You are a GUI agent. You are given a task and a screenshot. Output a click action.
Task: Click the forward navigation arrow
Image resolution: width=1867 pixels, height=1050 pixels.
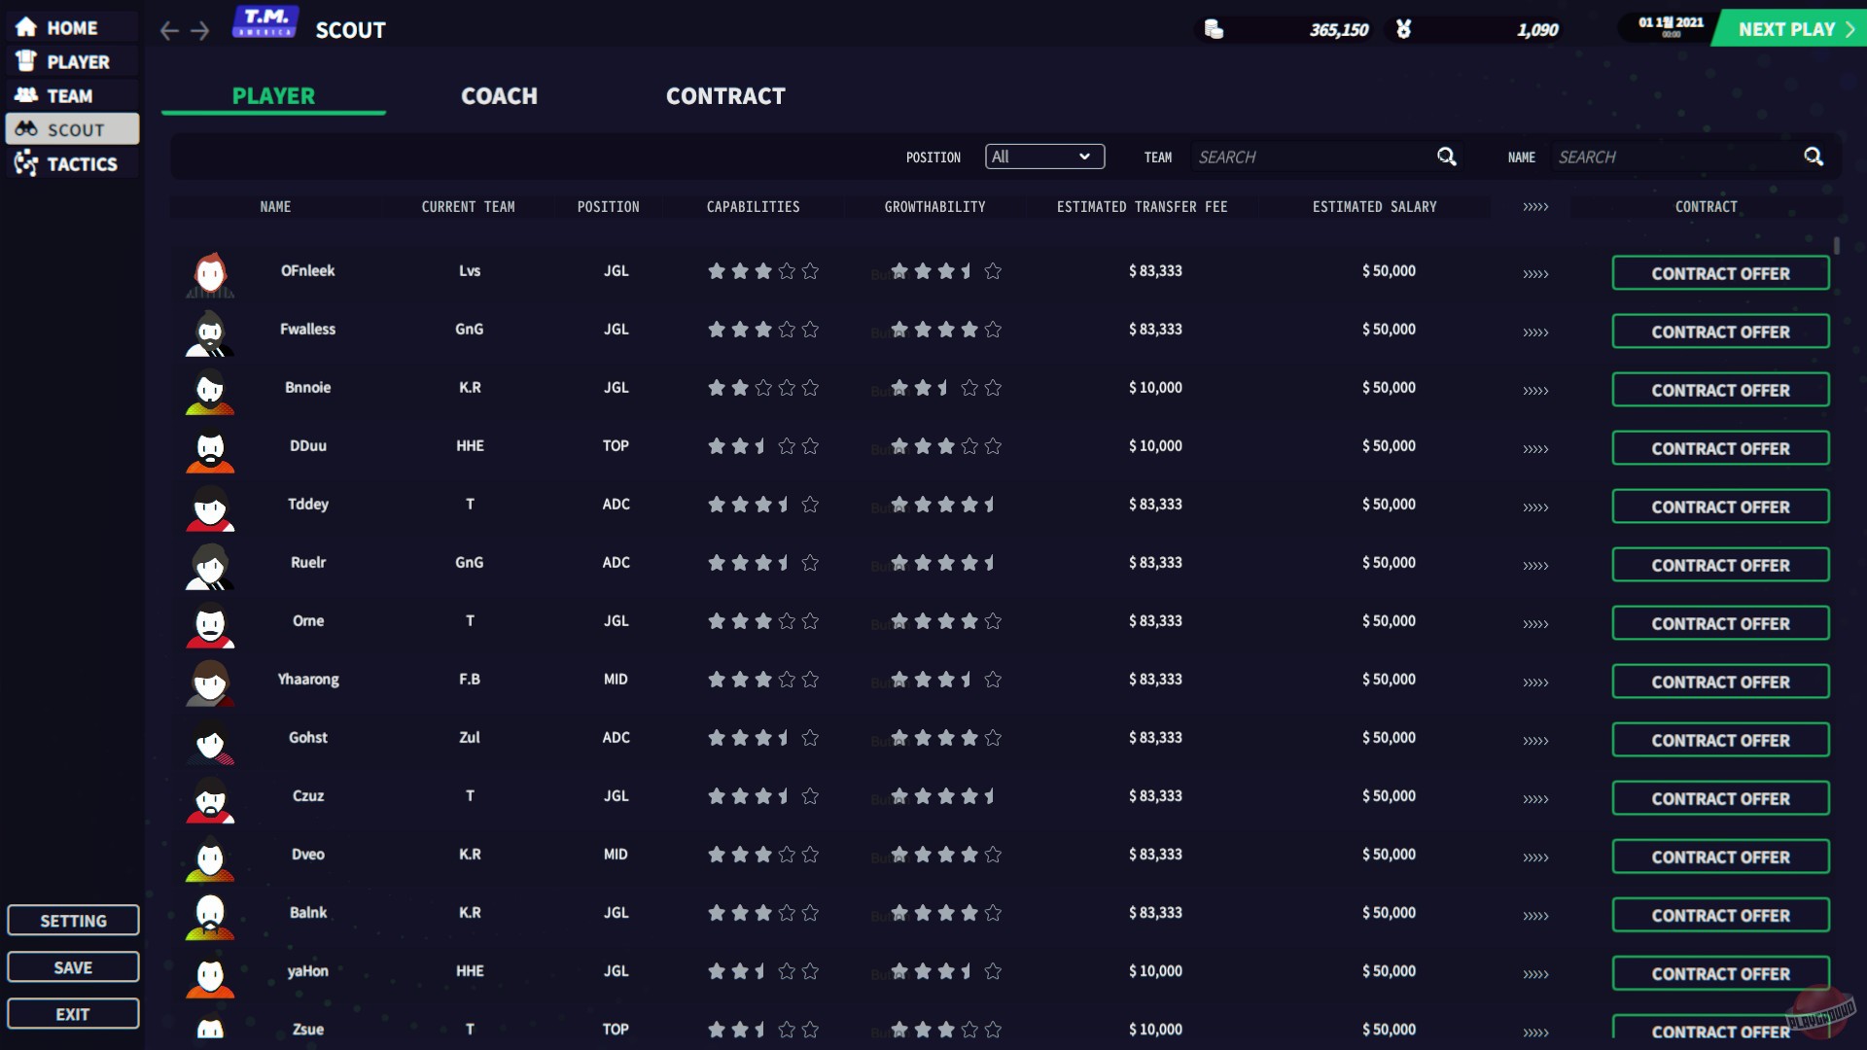point(200,30)
